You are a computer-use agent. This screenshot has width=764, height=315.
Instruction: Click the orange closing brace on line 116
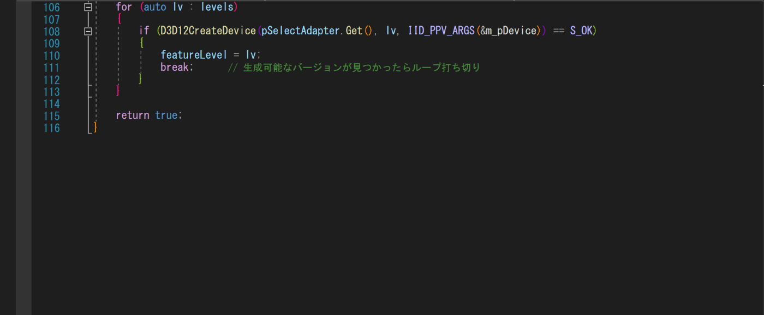(95, 127)
